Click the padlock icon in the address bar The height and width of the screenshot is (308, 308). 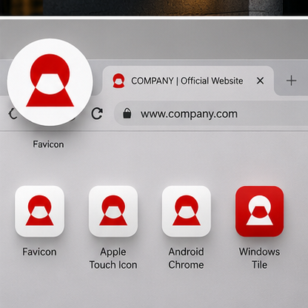coord(127,113)
